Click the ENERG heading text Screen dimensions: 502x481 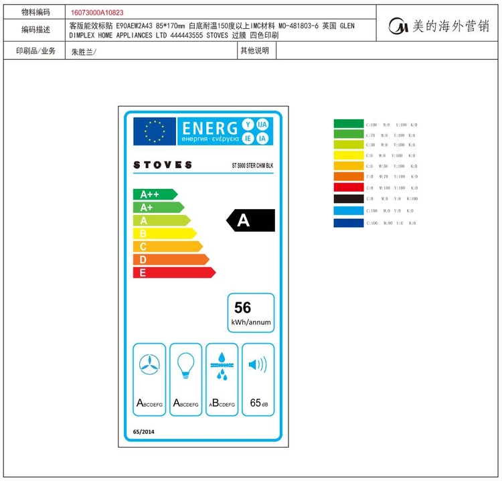tap(210, 128)
